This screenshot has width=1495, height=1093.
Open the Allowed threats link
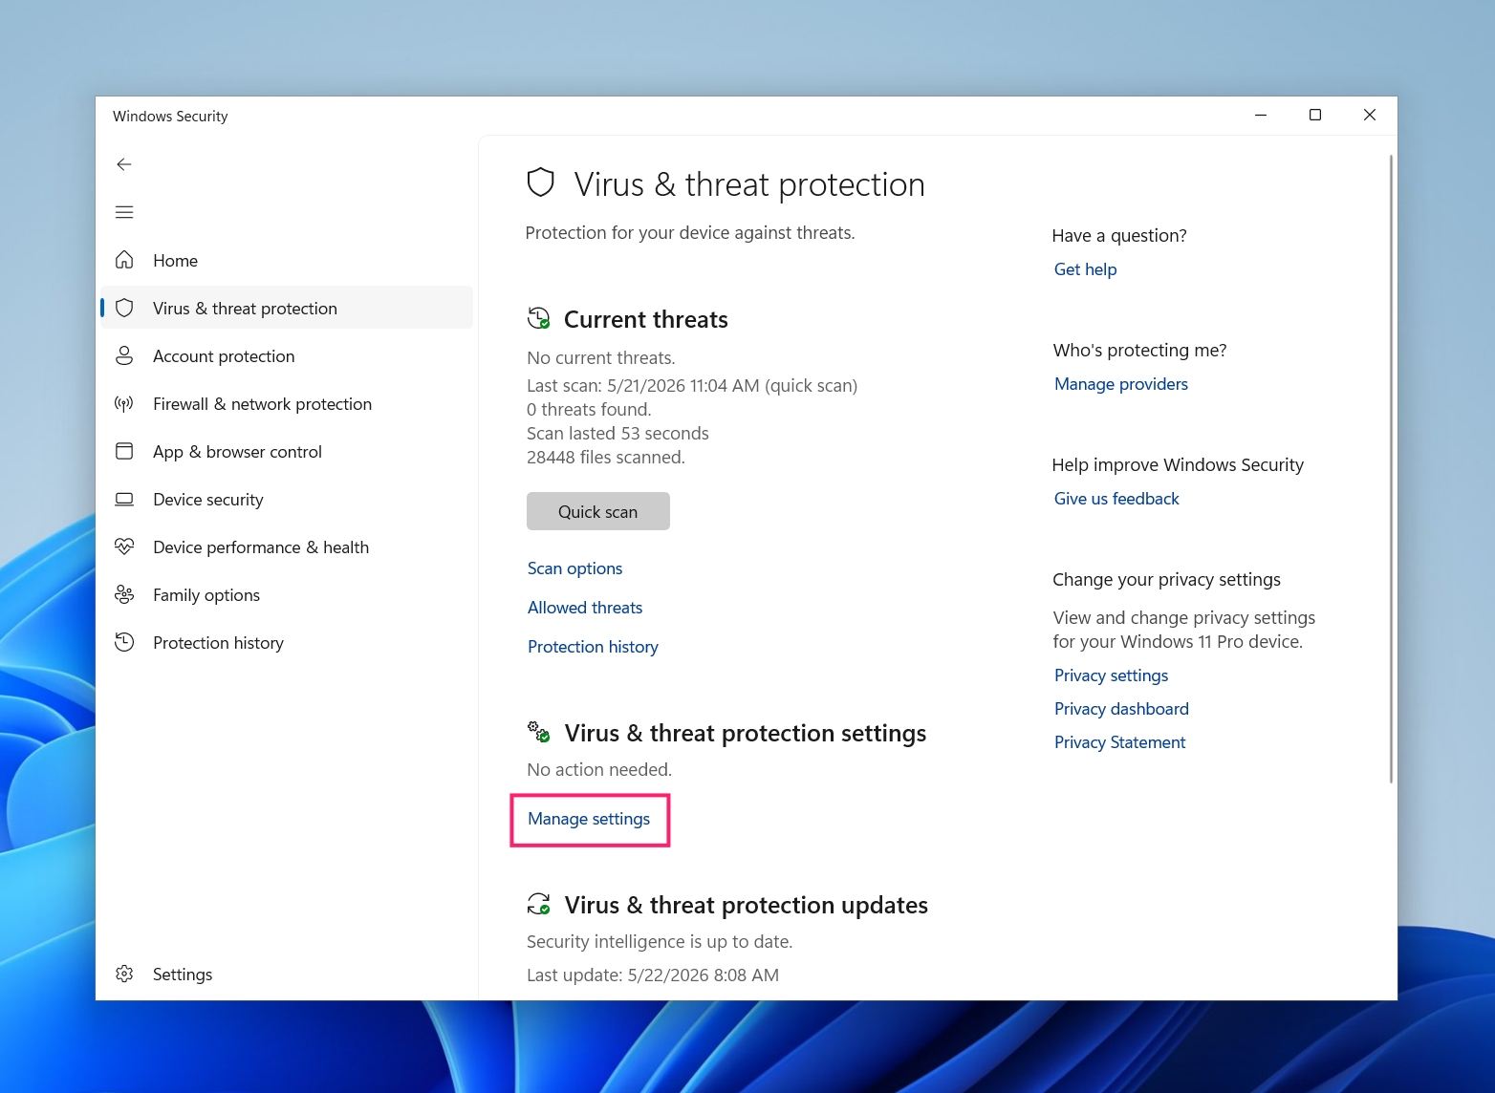(585, 608)
